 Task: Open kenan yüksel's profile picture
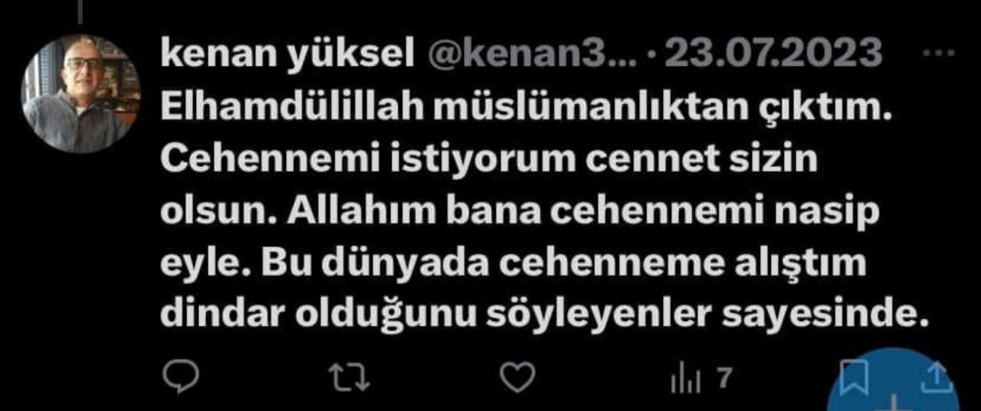click(80, 93)
